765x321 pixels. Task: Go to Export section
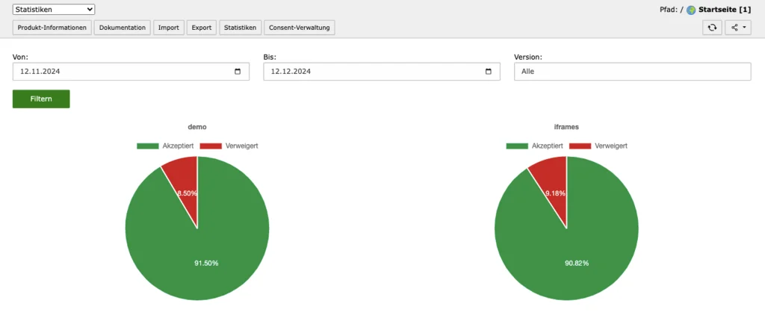click(202, 28)
